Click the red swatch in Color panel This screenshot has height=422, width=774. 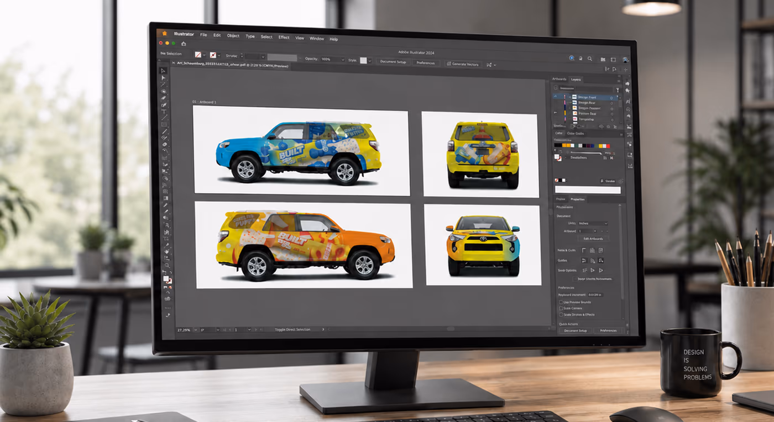608,146
